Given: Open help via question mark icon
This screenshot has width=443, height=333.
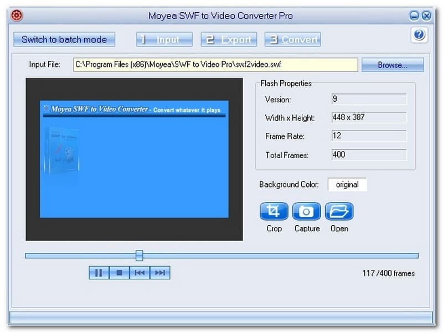Looking at the screenshot, I should tap(419, 35).
